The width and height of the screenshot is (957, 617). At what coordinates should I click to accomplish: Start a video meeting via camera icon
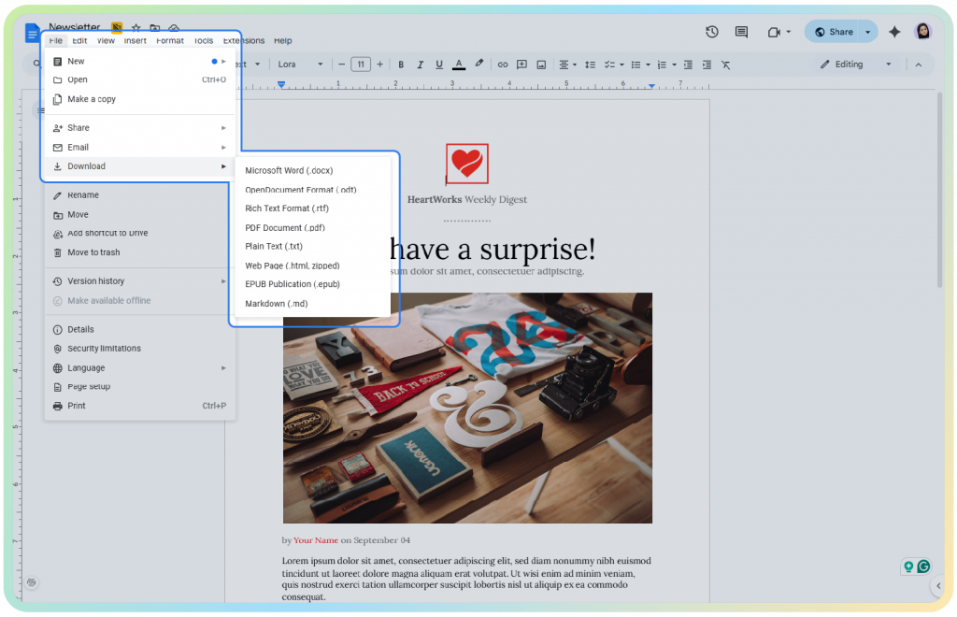coord(774,32)
